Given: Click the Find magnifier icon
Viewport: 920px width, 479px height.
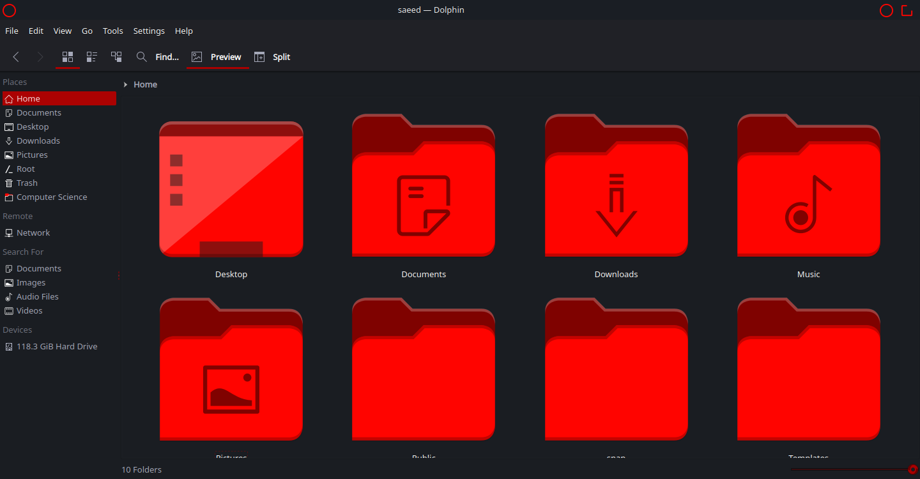Looking at the screenshot, I should click(x=142, y=57).
